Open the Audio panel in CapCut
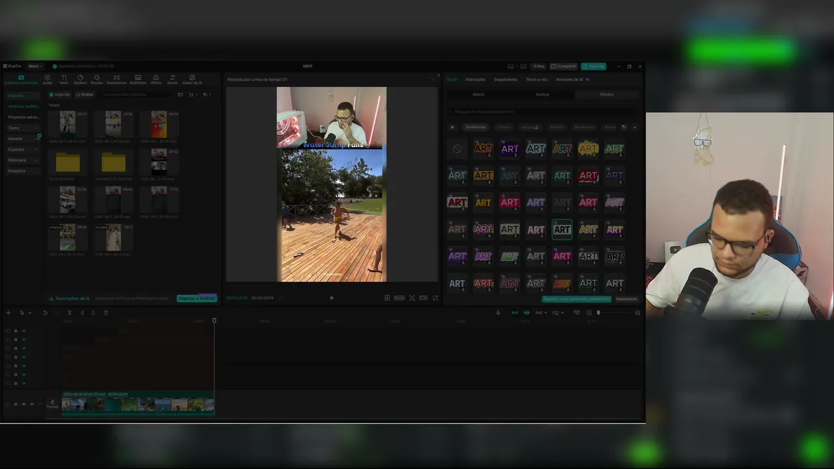This screenshot has height=469, width=834. click(48, 79)
